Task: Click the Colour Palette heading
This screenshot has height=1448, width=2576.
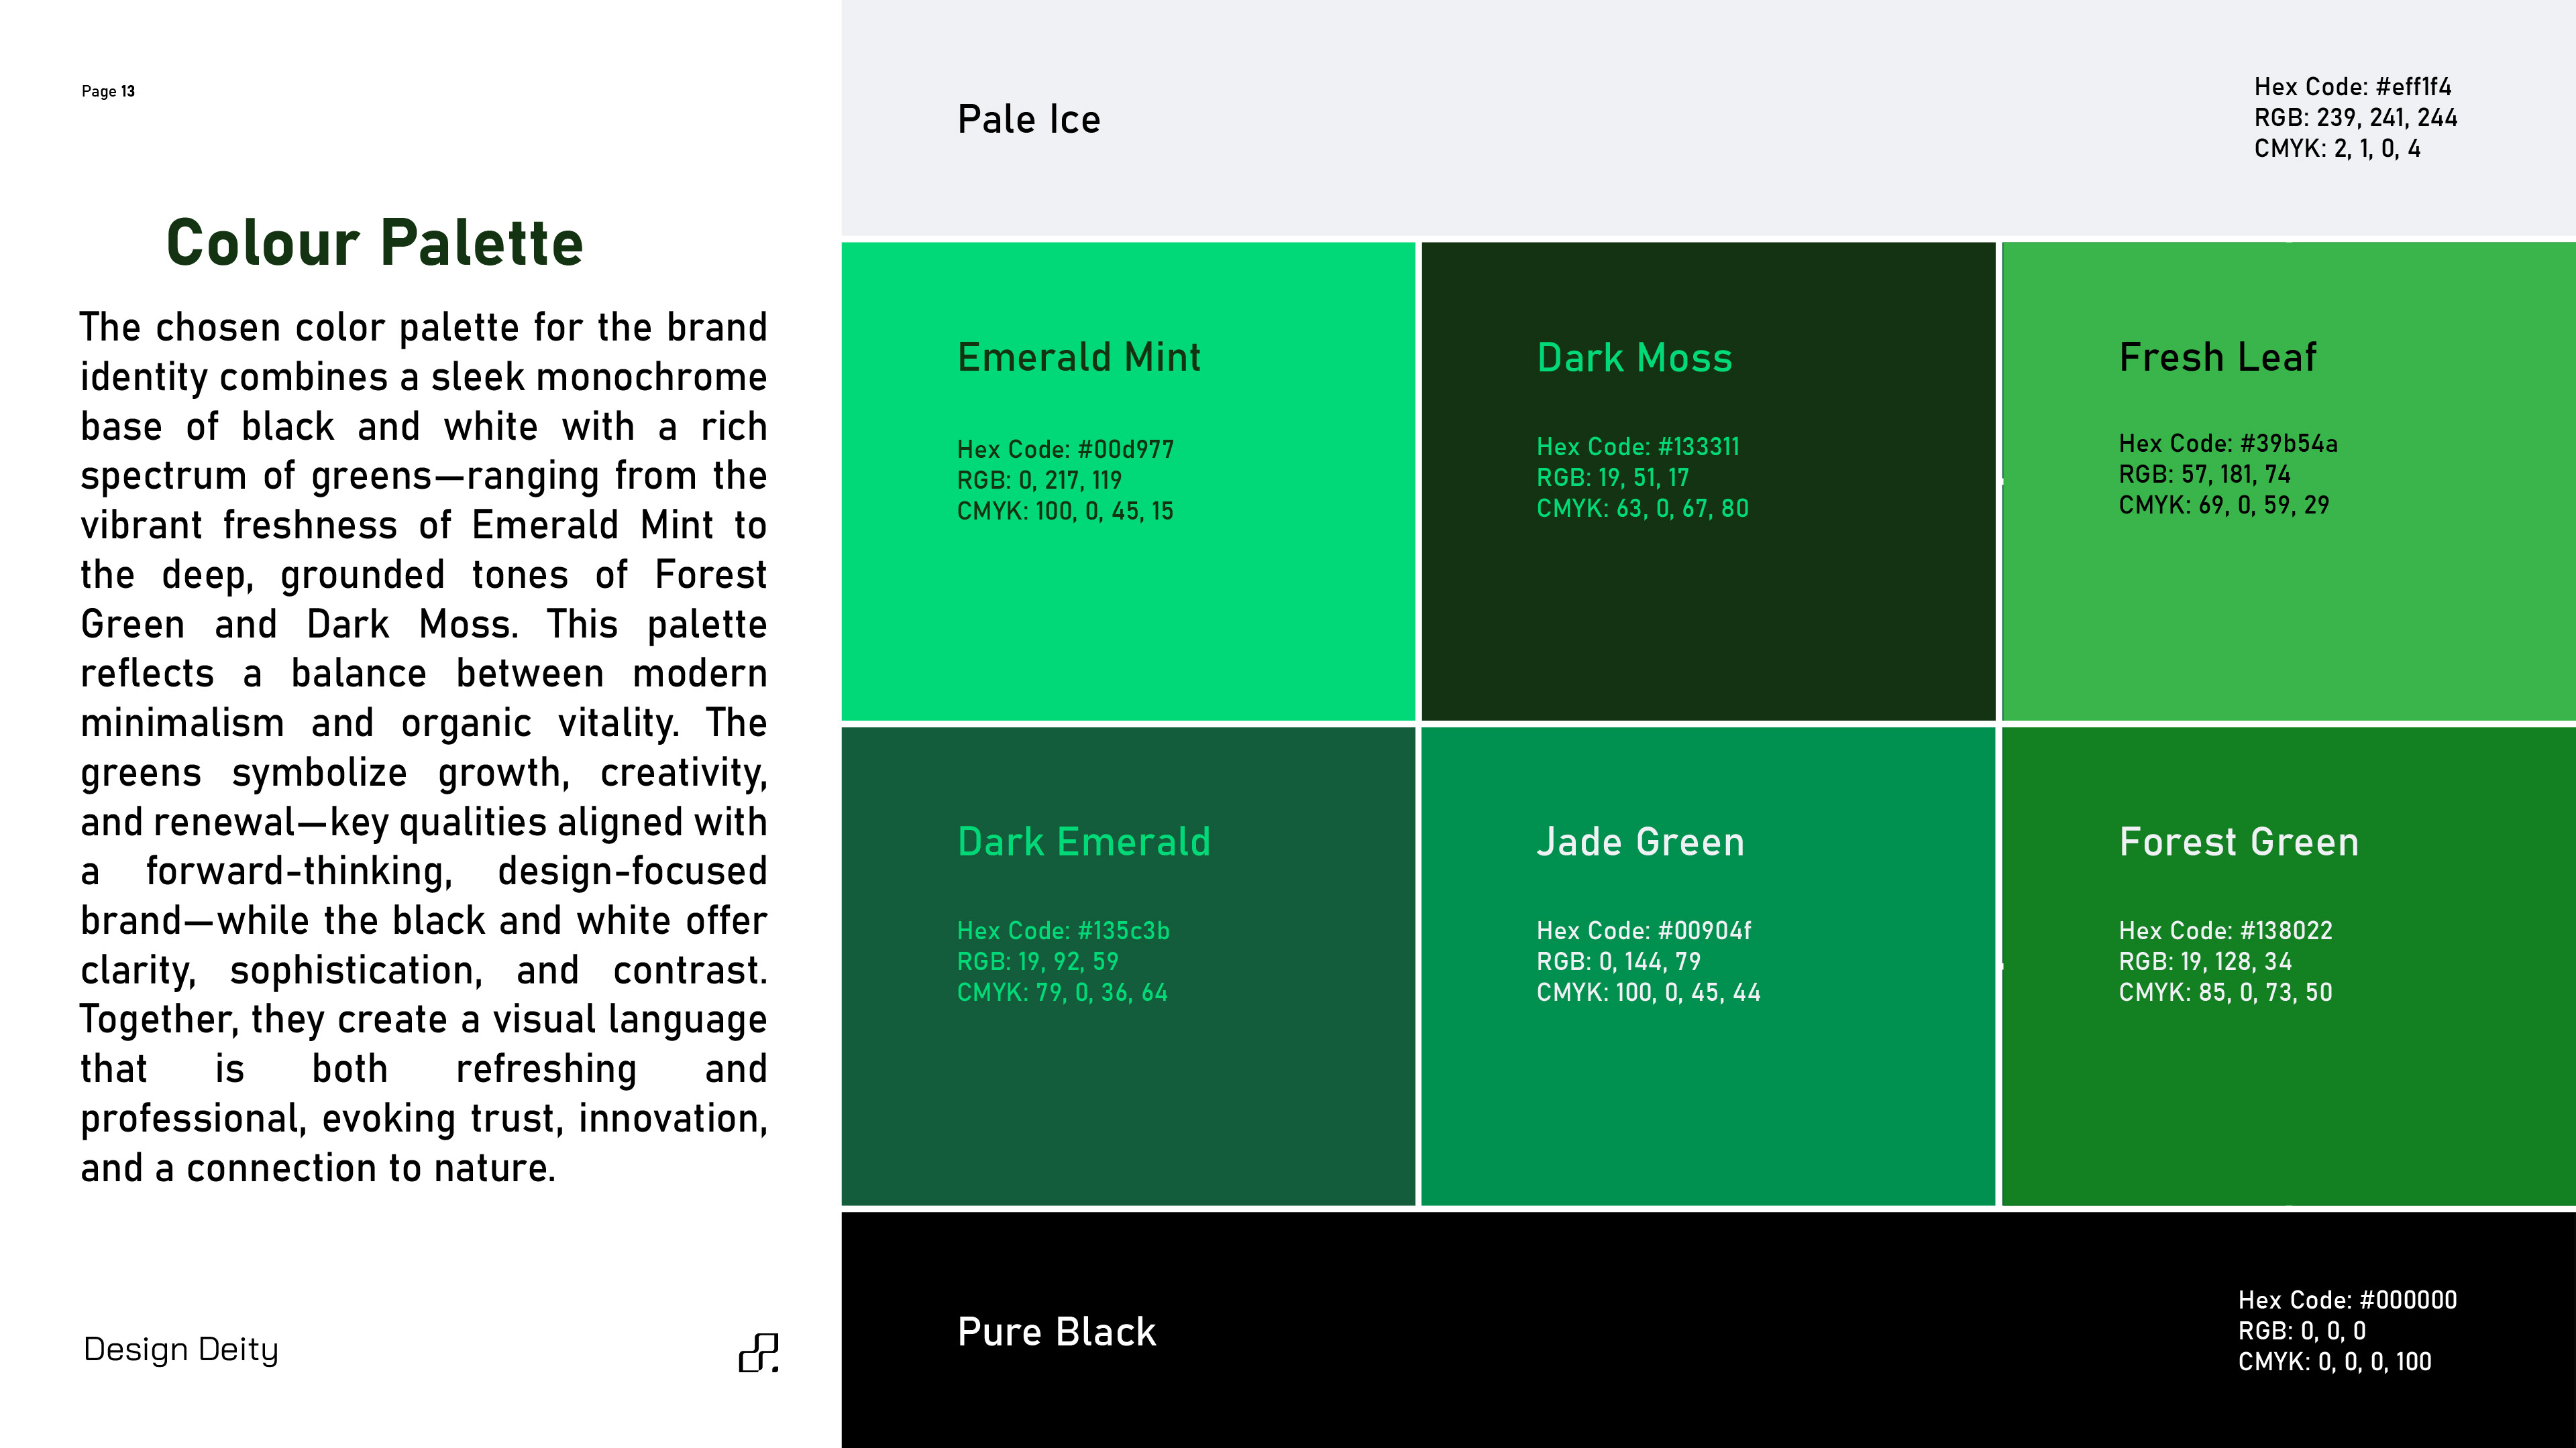Action: point(374,243)
